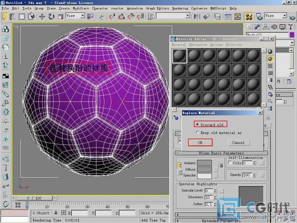Open the Hierarchy command panel tab
Screen dimensions: 297x223
(265, 27)
